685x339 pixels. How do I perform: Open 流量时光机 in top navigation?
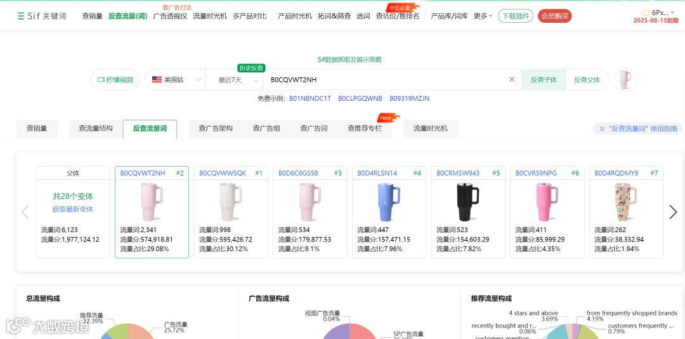pyautogui.click(x=210, y=16)
